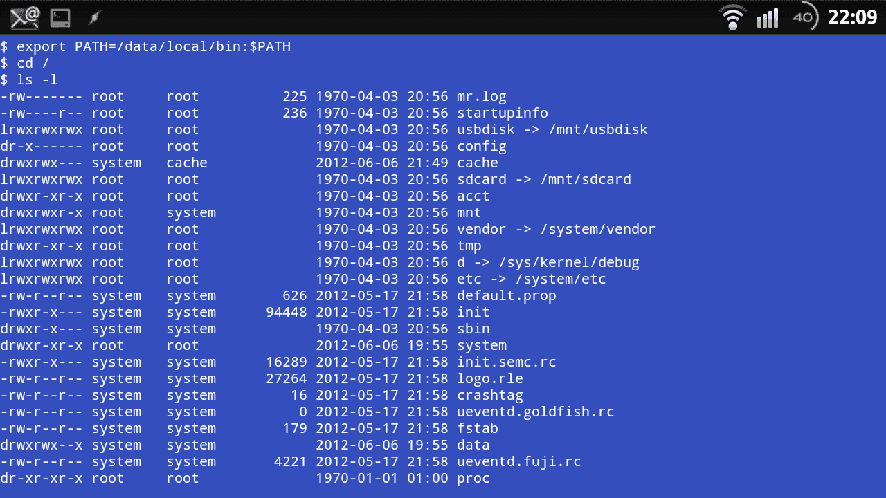The image size is (886, 498).
Task: Tap the Wi-Fi signal icon
Action: 733,17
